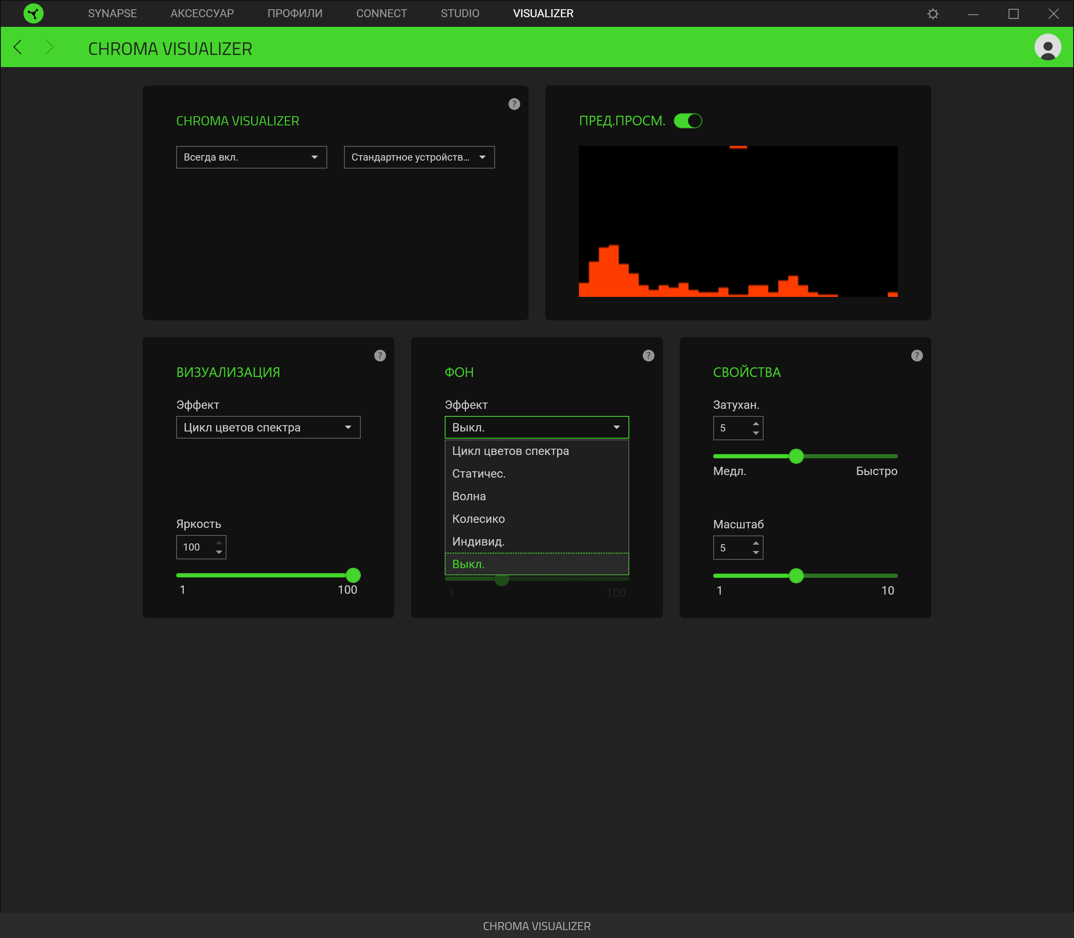Viewport: 1074px width, 938px height.
Task: Open the ПРОФИЛИ tab
Action: [x=295, y=13]
